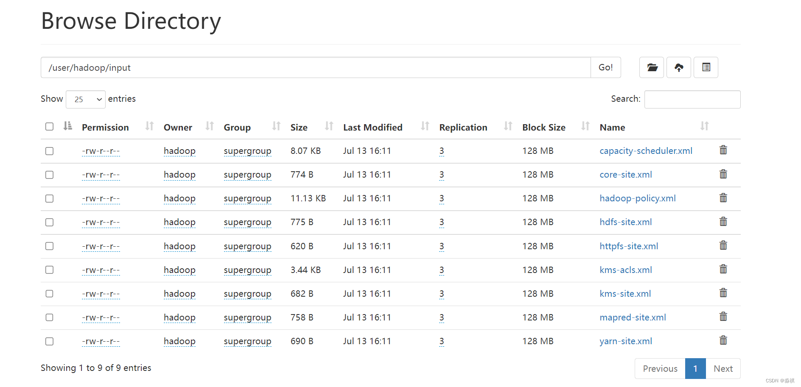The height and width of the screenshot is (387, 801).
Task: Delete hadoop-policy.xml with trash icon
Action: (723, 198)
